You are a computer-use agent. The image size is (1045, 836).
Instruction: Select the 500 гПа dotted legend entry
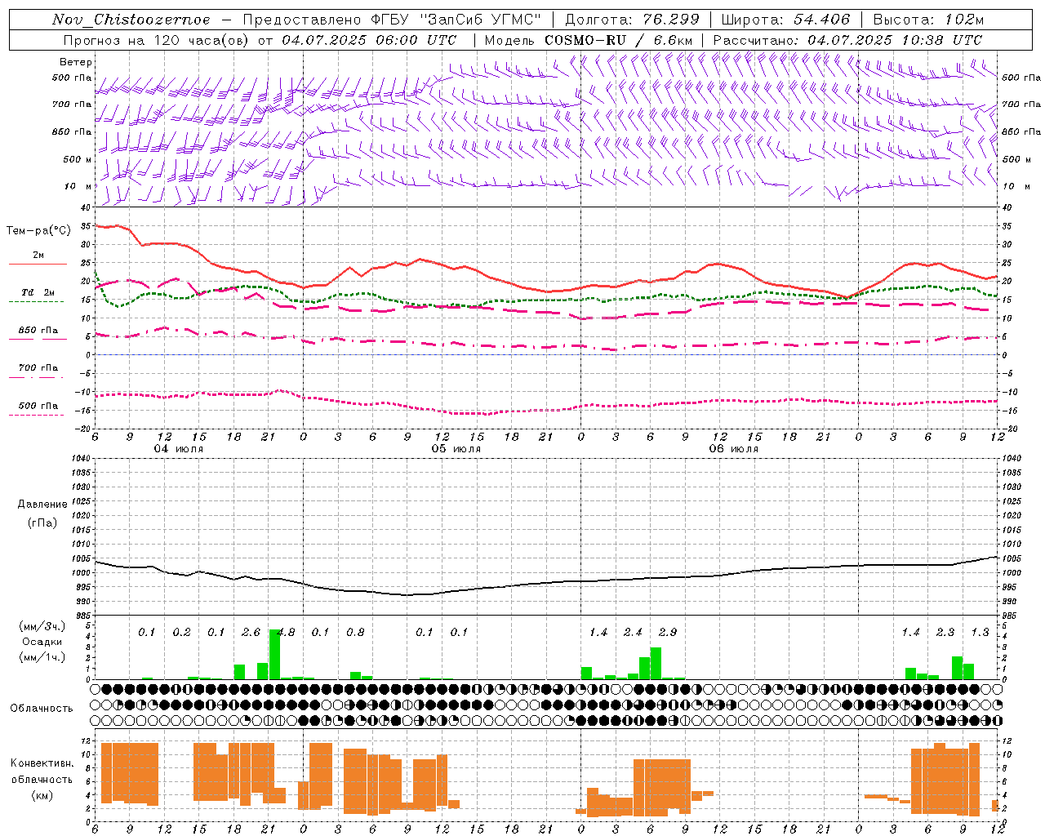tap(38, 406)
